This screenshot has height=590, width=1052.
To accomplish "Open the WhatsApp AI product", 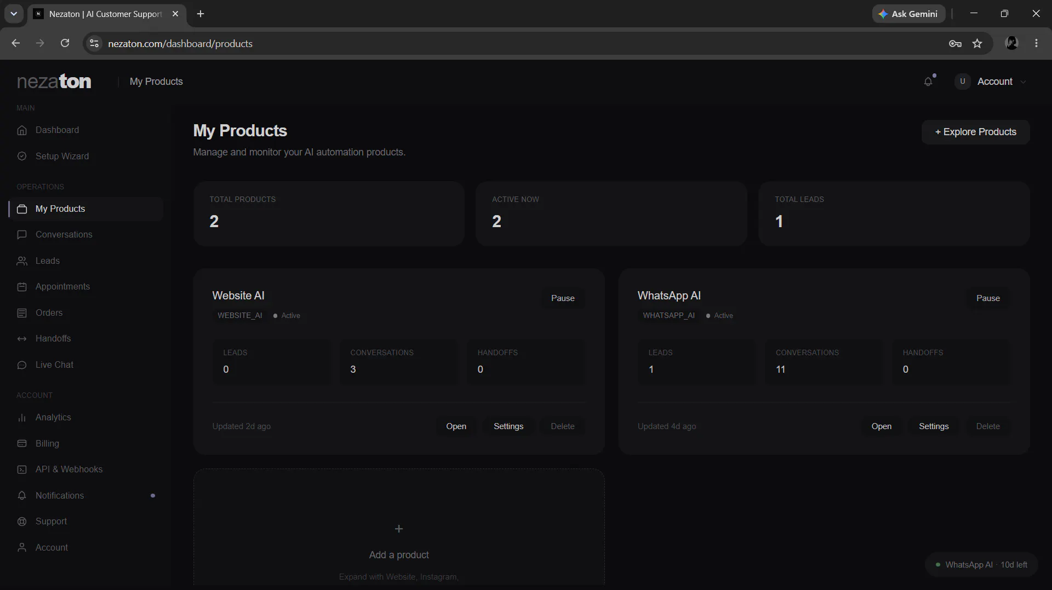I will pyautogui.click(x=881, y=426).
